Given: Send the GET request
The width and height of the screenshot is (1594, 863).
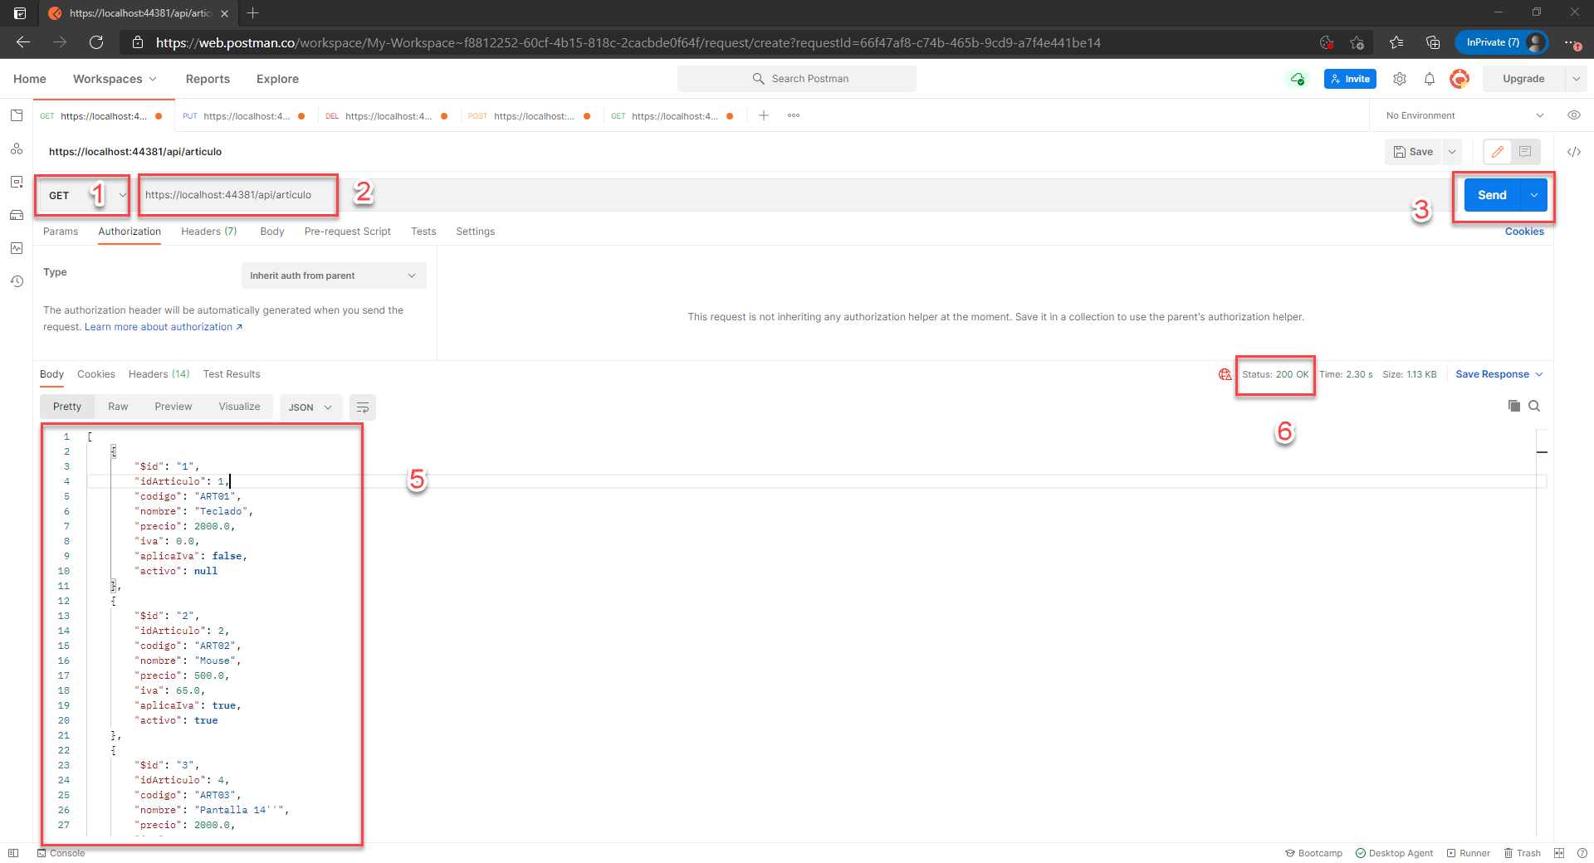Looking at the screenshot, I should click(x=1492, y=195).
